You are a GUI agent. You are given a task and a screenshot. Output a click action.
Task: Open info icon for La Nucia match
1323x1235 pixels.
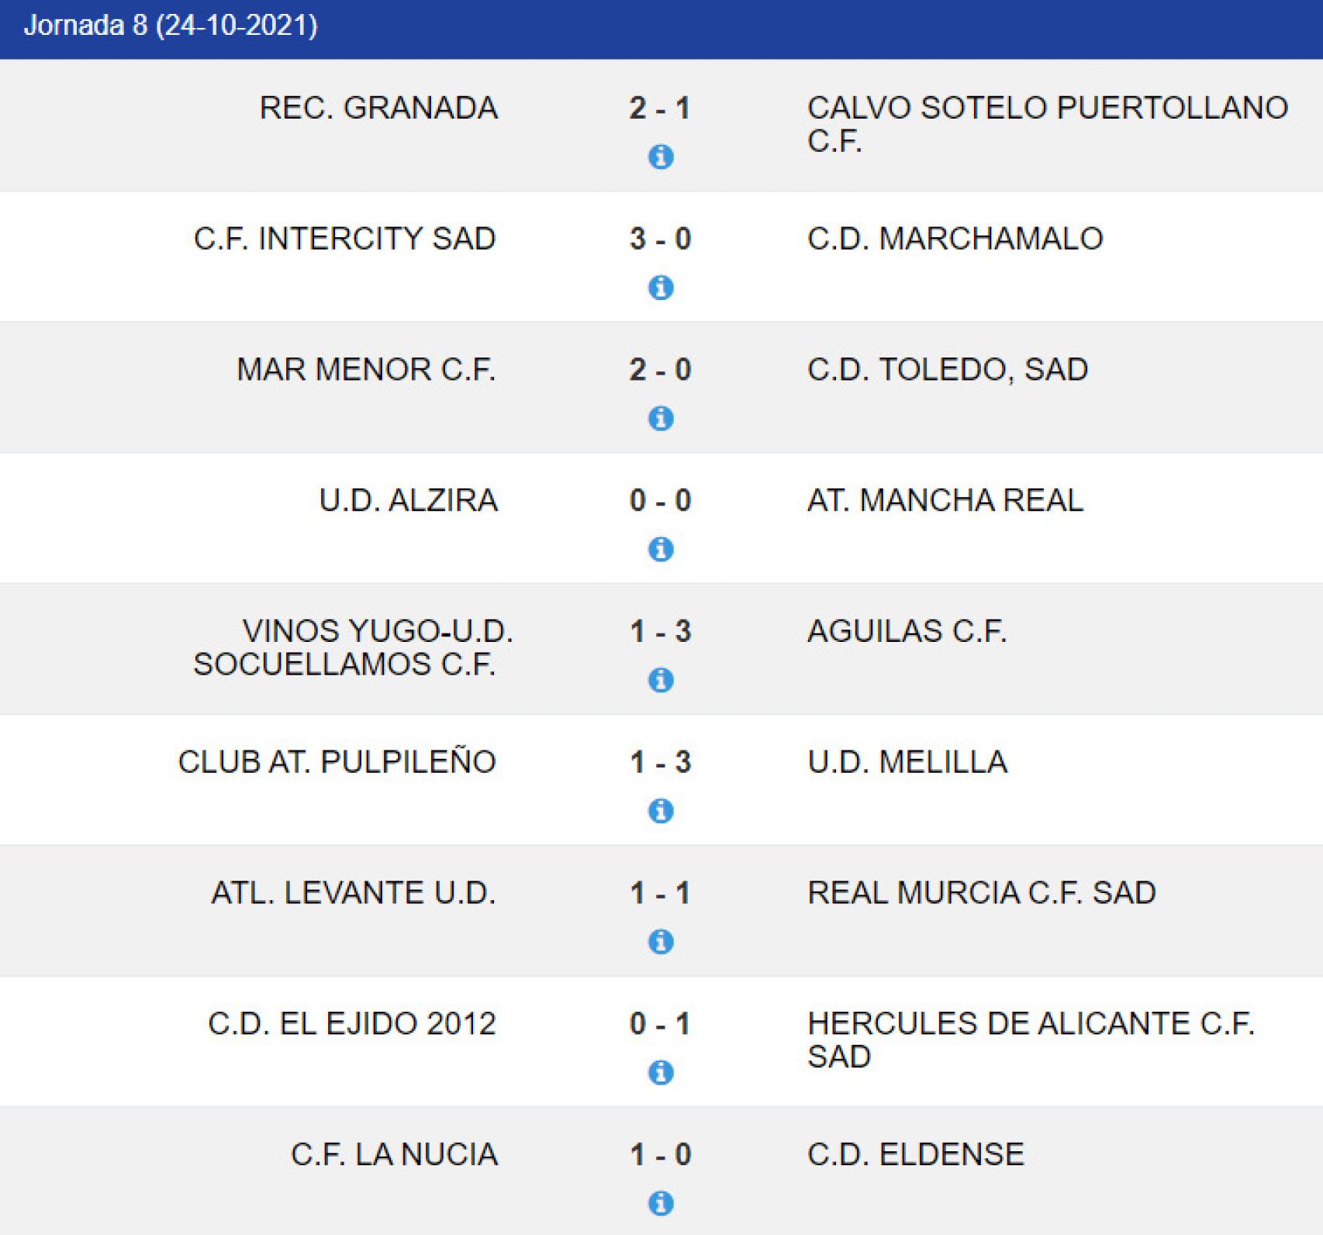pos(661,1204)
